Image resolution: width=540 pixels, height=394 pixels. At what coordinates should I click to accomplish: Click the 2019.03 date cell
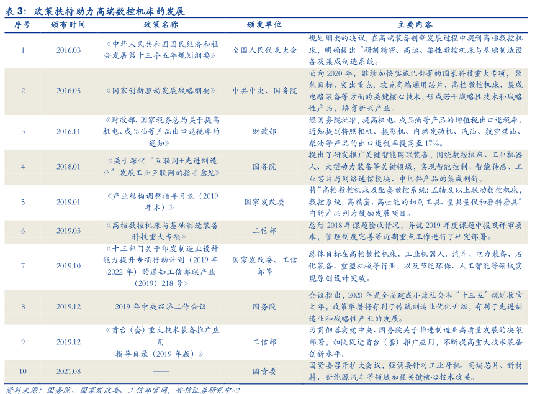click(68, 231)
